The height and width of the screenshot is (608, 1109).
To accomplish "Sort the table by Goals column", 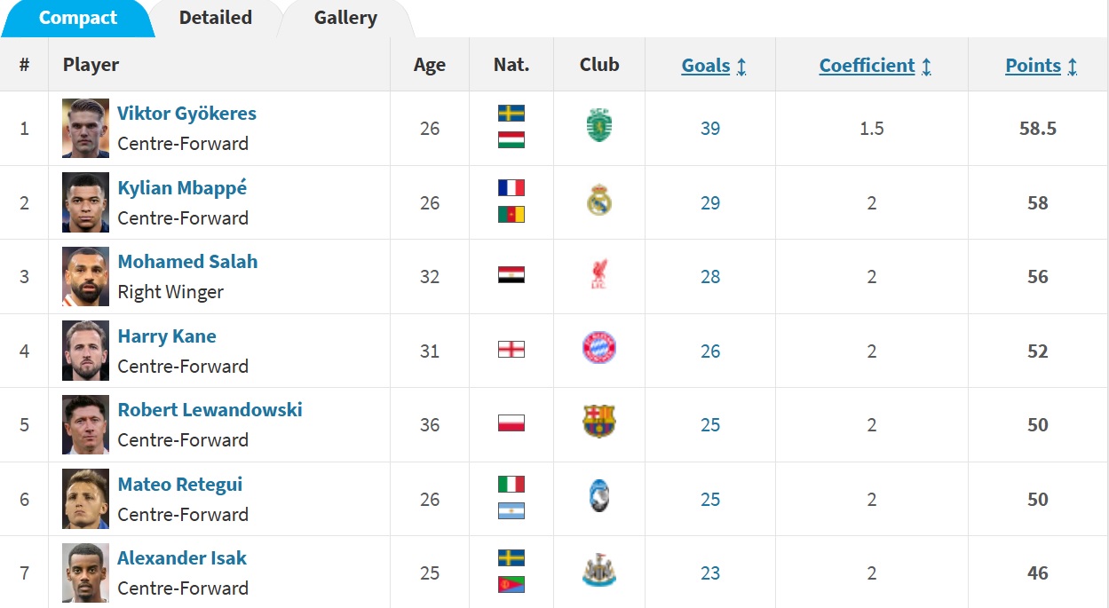I will click(x=714, y=66).
